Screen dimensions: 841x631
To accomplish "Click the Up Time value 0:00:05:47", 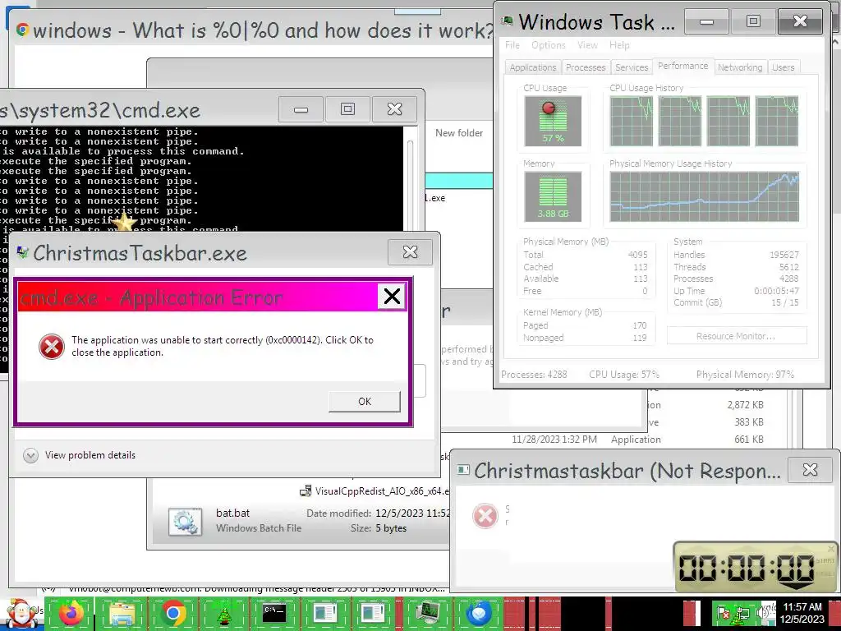I will pos(776,291).
